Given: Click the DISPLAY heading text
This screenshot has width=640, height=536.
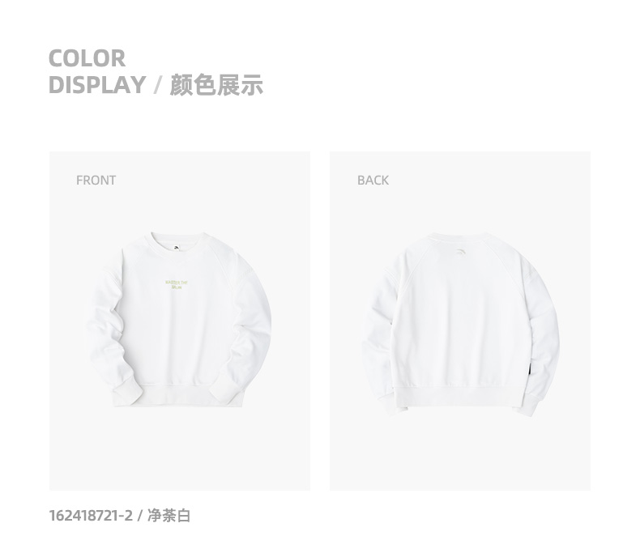Looking at the screenshot, I should [97, 85].
